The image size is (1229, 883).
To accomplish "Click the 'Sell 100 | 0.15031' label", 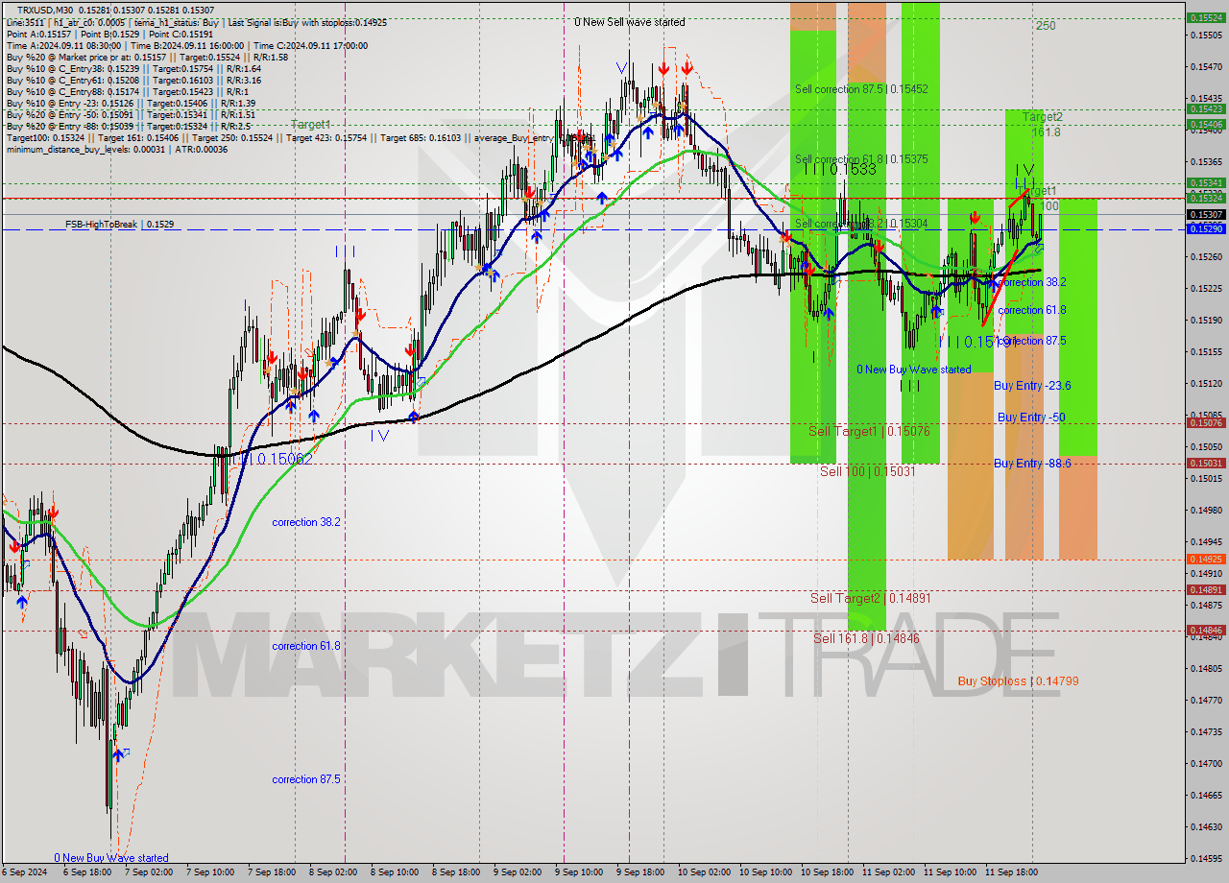I will [867, 471].
